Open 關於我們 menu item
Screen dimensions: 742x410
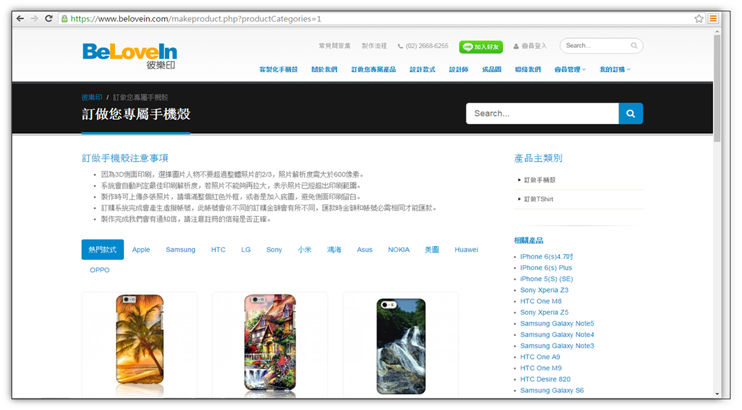tap(324, 69)
